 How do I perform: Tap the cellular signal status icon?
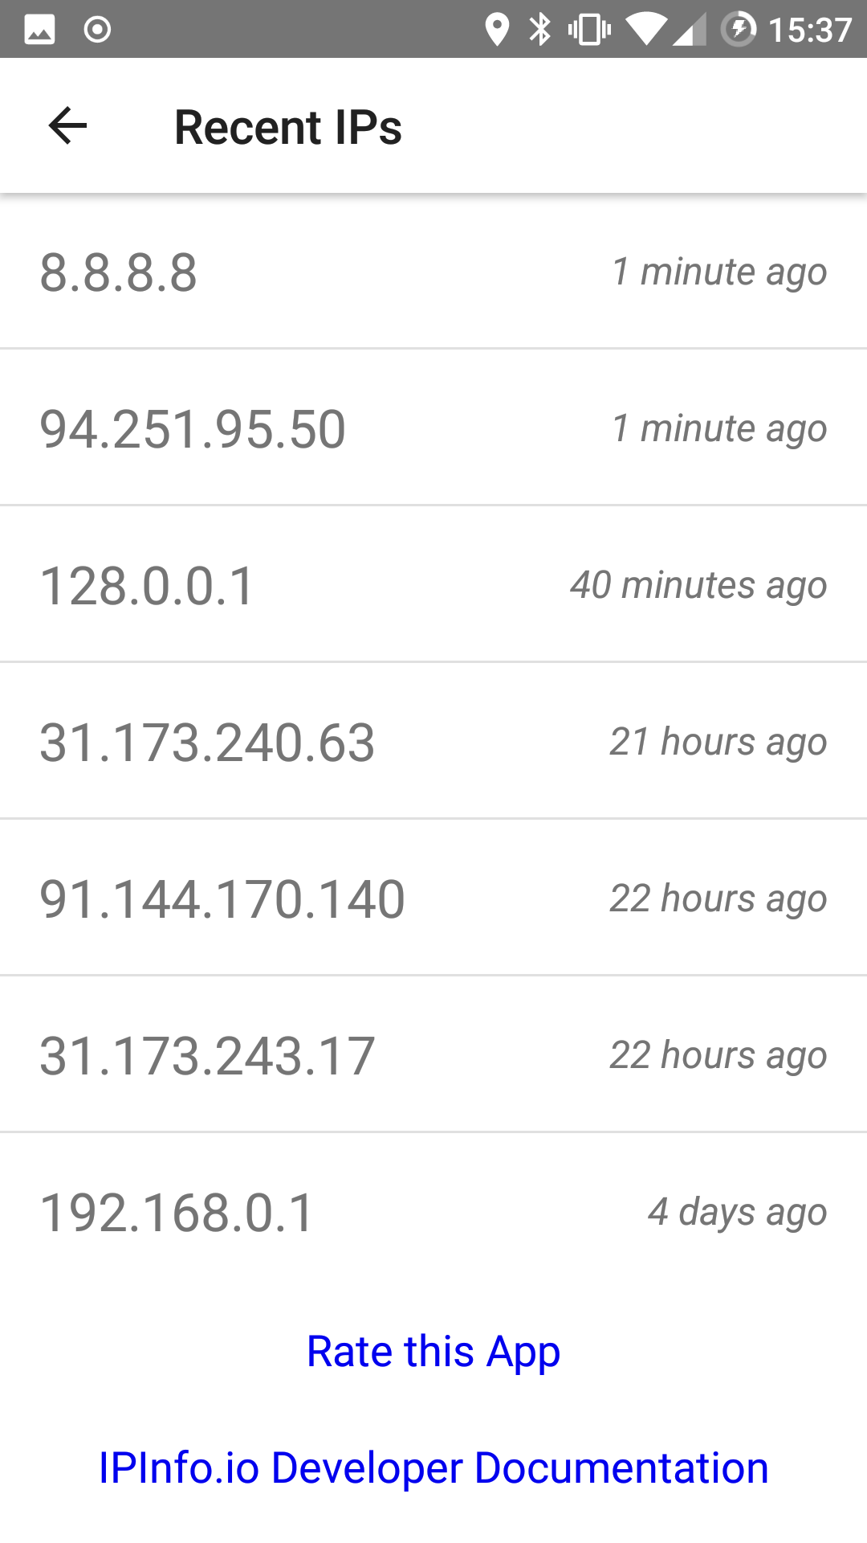point(690,30)
